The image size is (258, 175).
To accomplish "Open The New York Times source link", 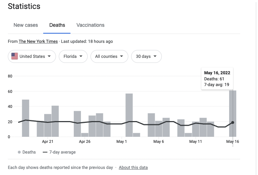I will [x=38, y=41].
